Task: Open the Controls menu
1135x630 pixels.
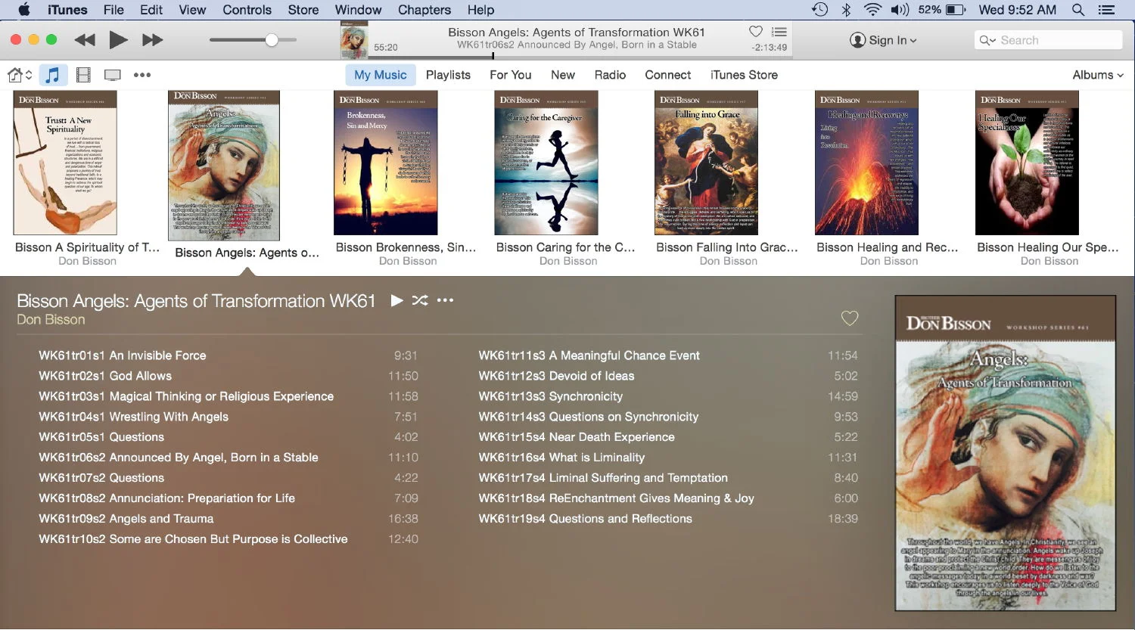Action: click(x=247, y=10)
